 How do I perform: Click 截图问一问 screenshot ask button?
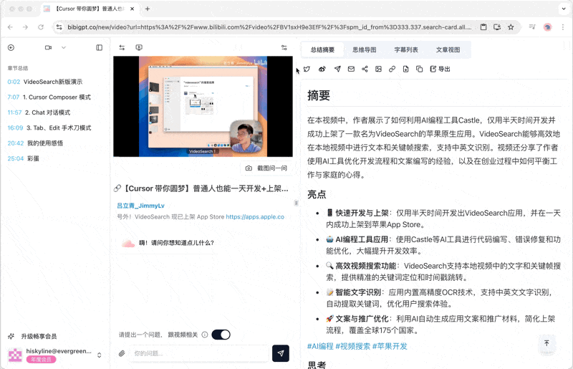click(266, 168)
